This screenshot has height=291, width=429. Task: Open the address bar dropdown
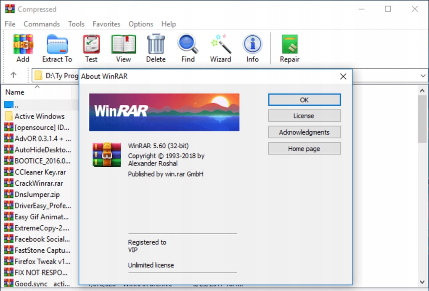[423, 75]
